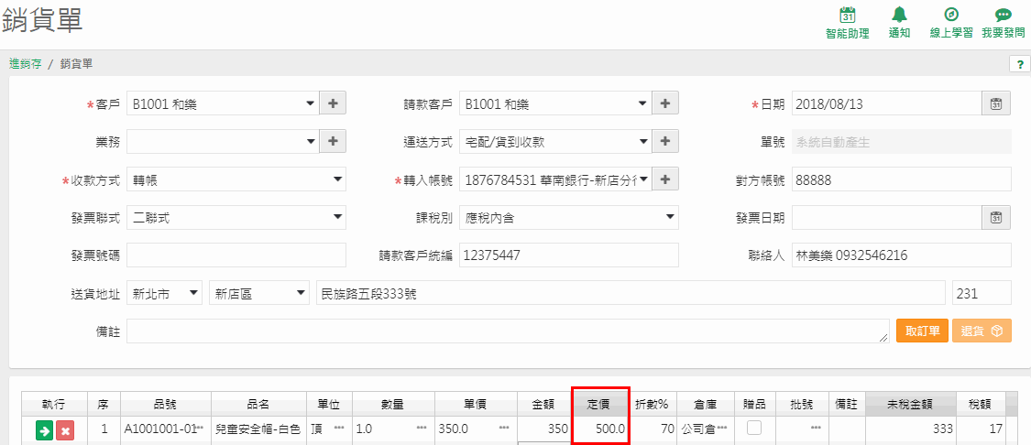Expand the 轉入帳號 dropdown 華南銀行
Image resolution: width=1031 pixels, height=445 pixels.
coord(643,179)
